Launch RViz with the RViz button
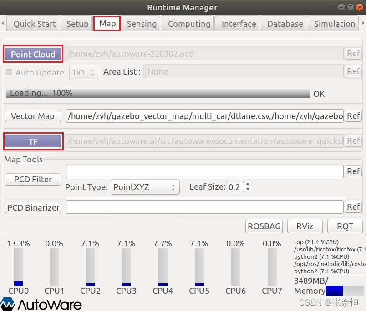366x311 pixels. (x=305, y=226)
